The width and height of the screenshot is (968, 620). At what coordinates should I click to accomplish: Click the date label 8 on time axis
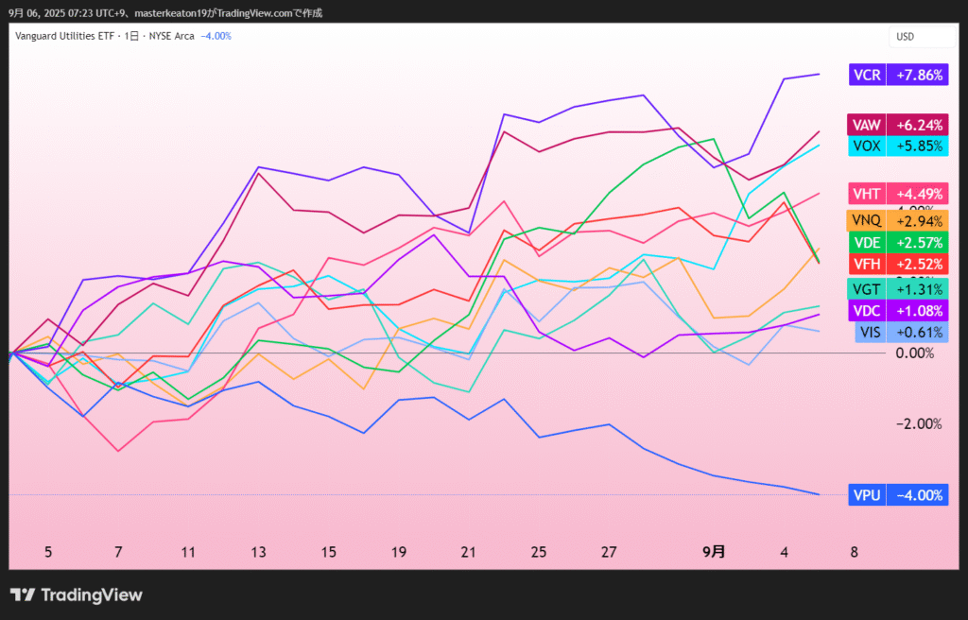[x=855, y=552]
